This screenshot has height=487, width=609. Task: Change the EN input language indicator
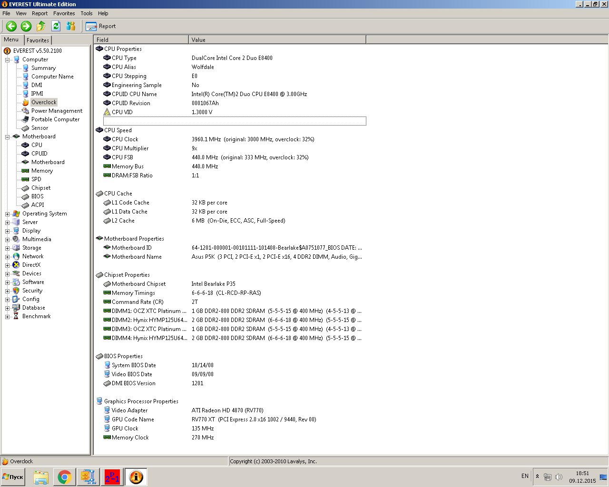pyautogui.click(x=525, y=476)
